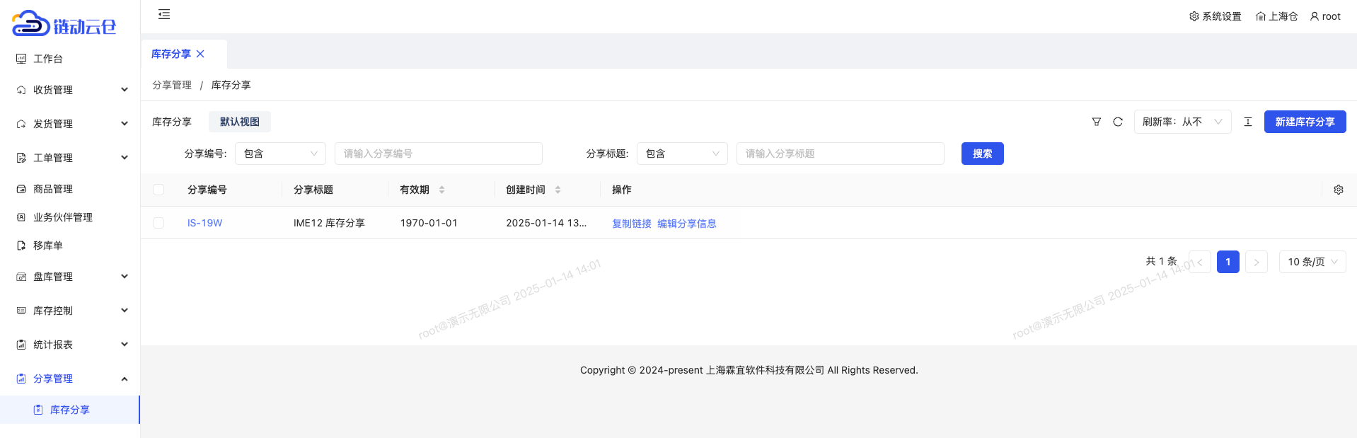1357x438 pixels.
Task: Open the 10 条/页 page size dropdown
Action: click(x=1312, y=262)
